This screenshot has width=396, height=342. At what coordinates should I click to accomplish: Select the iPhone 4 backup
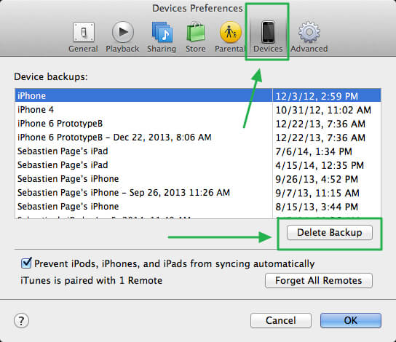coord(198,110)
